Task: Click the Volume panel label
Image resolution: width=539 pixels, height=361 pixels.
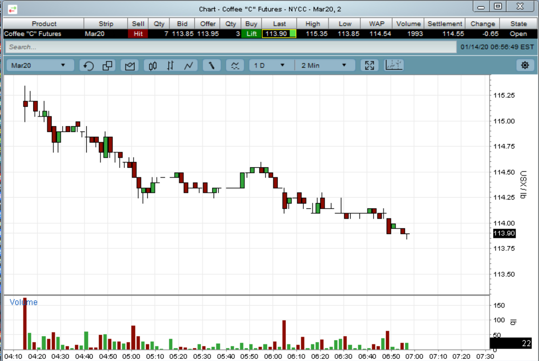Action: (24, 302)
